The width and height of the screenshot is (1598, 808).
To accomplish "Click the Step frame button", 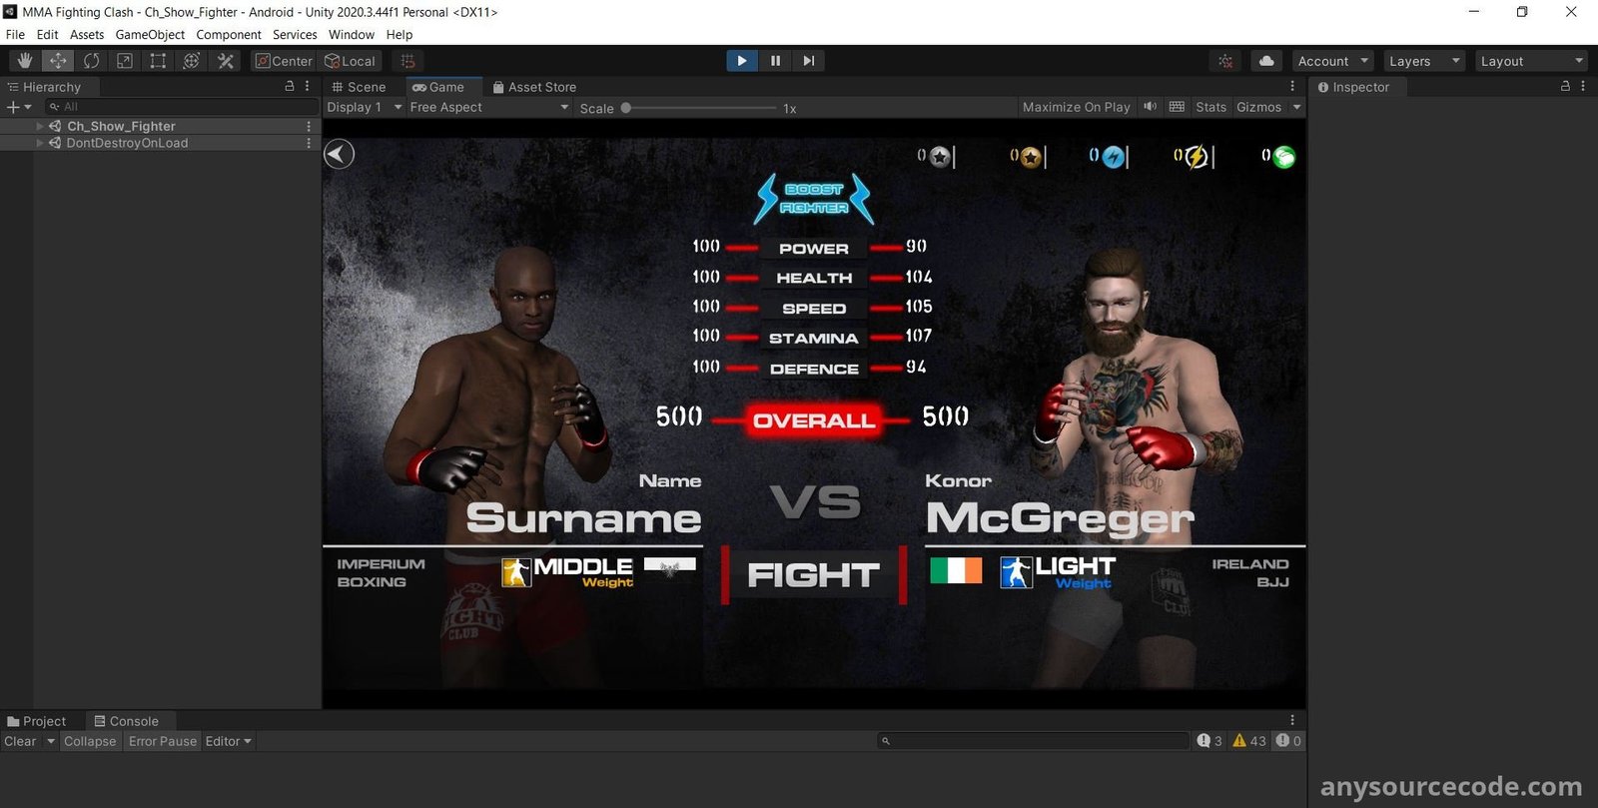I will point(808,61).
